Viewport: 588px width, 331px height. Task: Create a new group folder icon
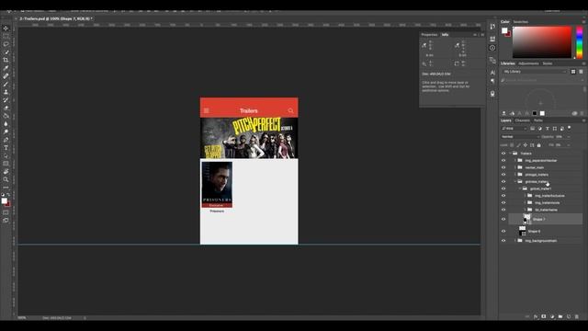point(560,316)
